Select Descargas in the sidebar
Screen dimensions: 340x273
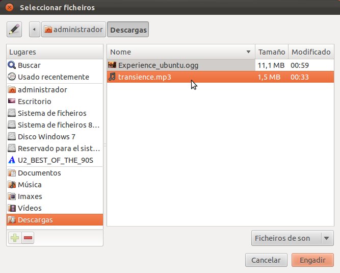pyautogui.click(x=55, y=220)
